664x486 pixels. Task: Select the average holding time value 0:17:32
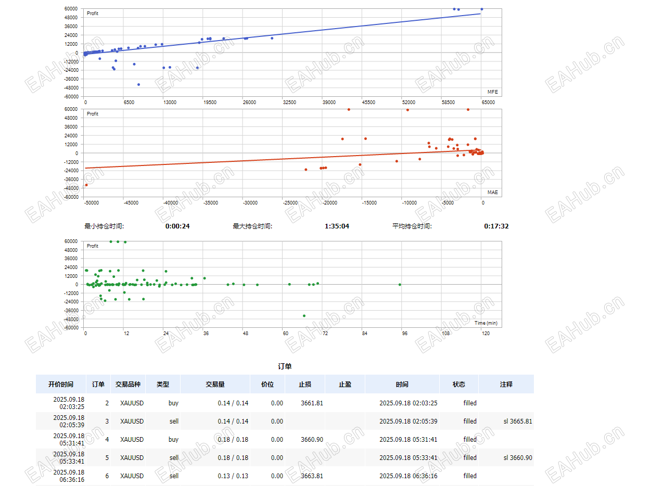click(496, 226)
